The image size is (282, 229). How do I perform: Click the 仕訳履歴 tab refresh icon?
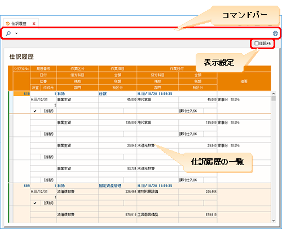click(x=7, y=24)
